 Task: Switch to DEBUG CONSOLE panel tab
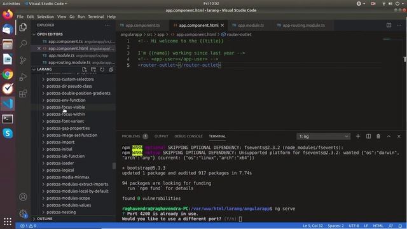coord(188,136)
